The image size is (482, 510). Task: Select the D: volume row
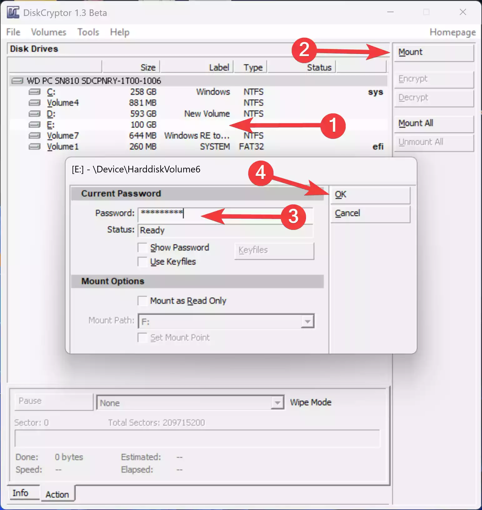(x=198, y=114)
